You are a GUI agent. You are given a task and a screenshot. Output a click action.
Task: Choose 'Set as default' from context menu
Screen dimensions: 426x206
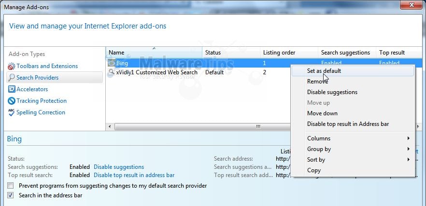(353, 71)
